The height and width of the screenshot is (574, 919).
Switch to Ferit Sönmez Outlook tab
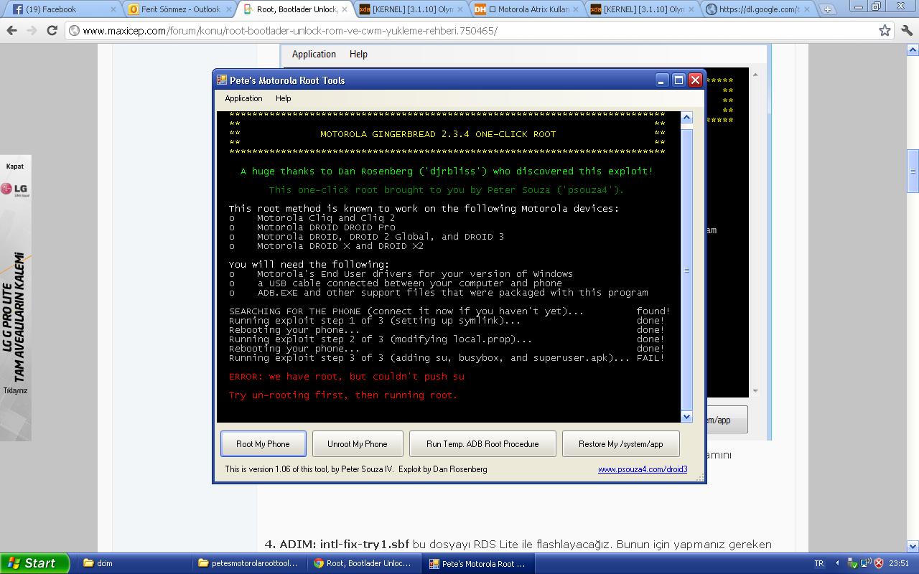[x=178, y=9]
